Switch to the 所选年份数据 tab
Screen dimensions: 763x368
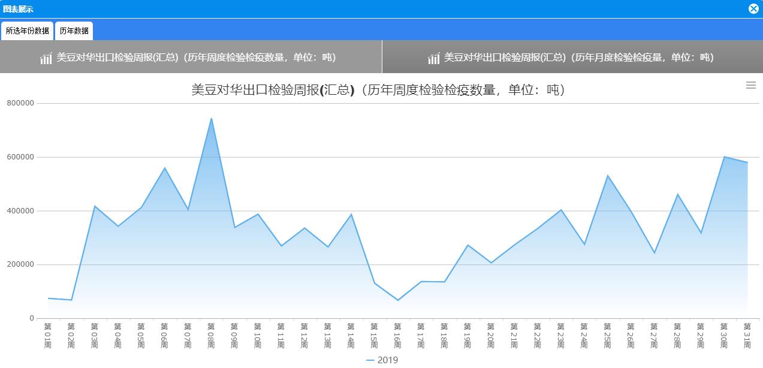28,31
